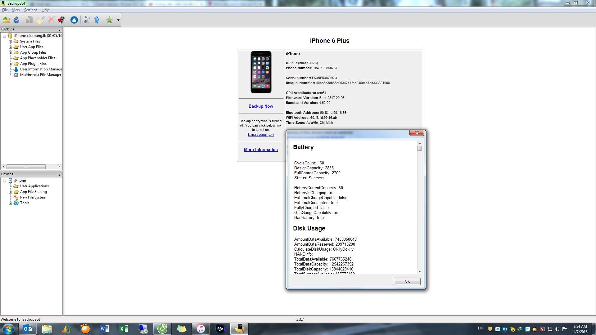Click the volume speaker tray icon
The height and width of the screenshot is (335, 596).
[x=557, y=329]
